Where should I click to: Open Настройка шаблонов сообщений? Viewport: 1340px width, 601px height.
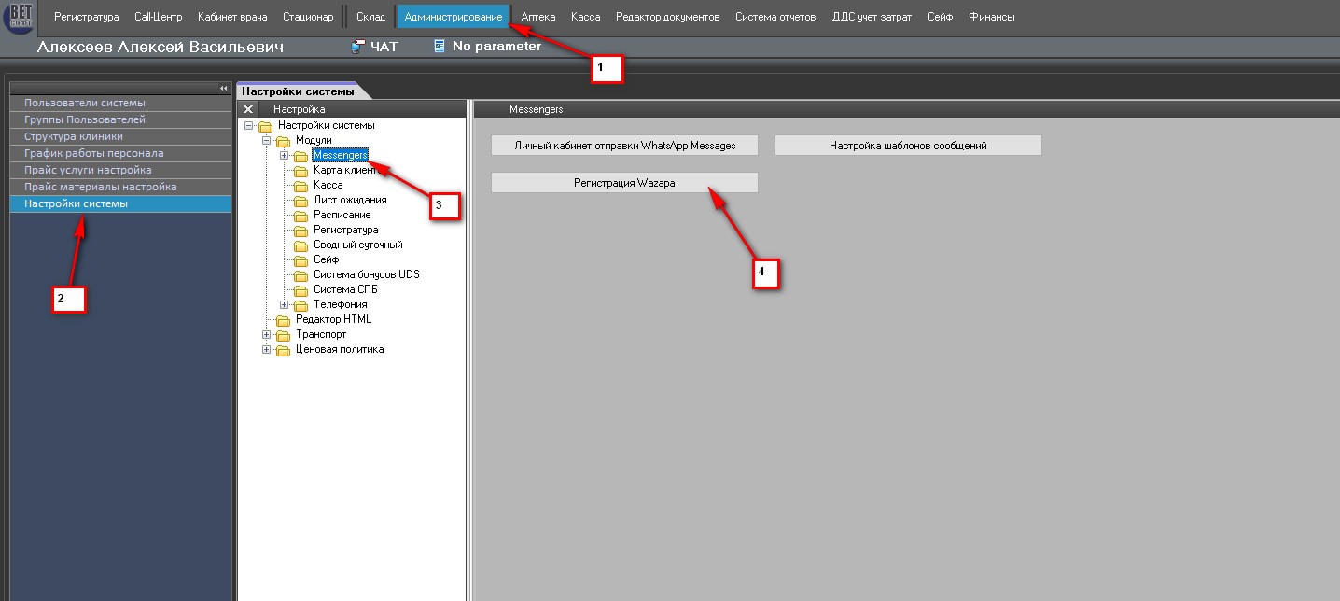(907, 146)
